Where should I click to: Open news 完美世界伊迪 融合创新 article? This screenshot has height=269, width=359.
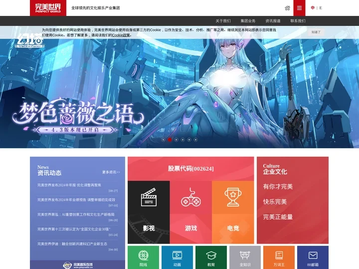[72, 244]
